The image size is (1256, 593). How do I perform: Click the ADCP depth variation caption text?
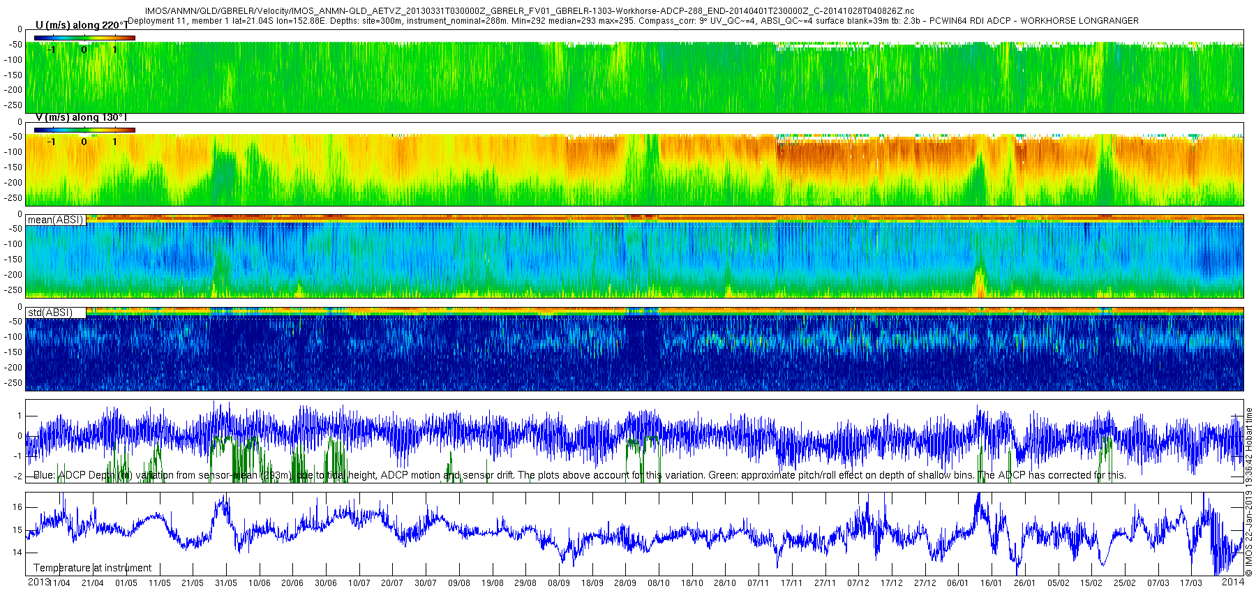coord(580,475)
